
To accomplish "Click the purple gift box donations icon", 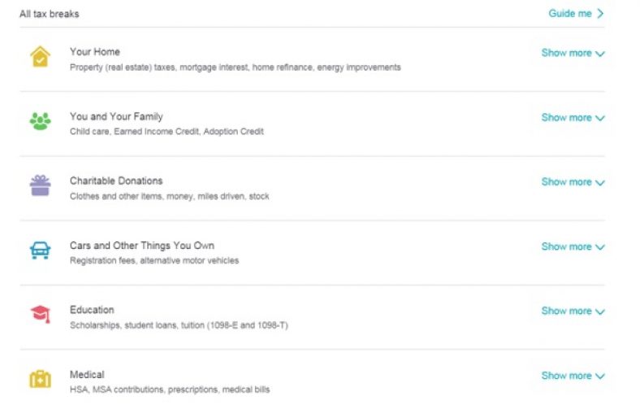I will click(x=40, y=186).
